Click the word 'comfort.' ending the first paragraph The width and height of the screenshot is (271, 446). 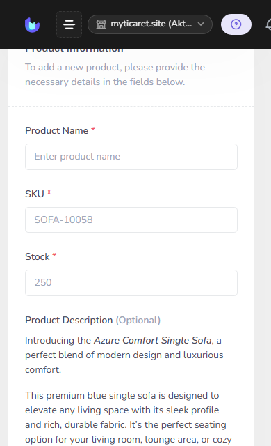pos(43,370)
